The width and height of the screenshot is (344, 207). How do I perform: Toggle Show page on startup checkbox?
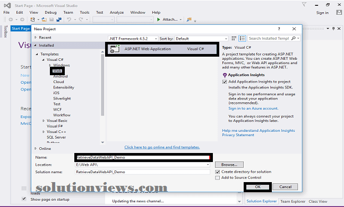tap(24, 199)
